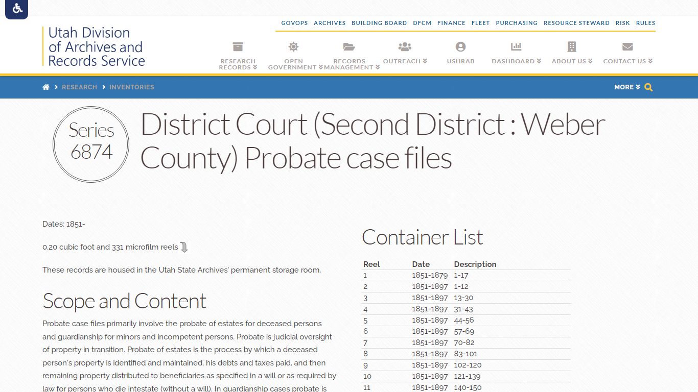Open site search magnifier icon
698x392 pixels.
(x=648, y=87)
